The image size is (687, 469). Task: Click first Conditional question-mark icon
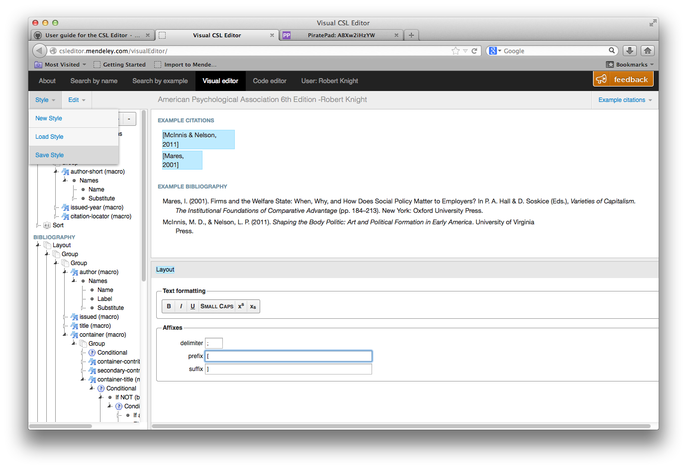pyautogui.click(x=92, y=353)
